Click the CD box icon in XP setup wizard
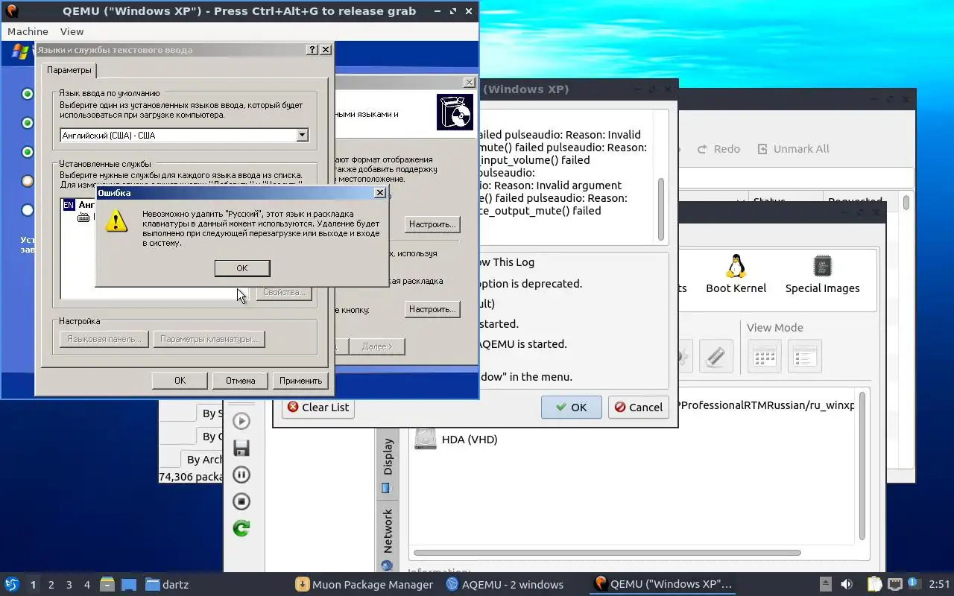This screenshot has width=954, height=596. [455, 112]
